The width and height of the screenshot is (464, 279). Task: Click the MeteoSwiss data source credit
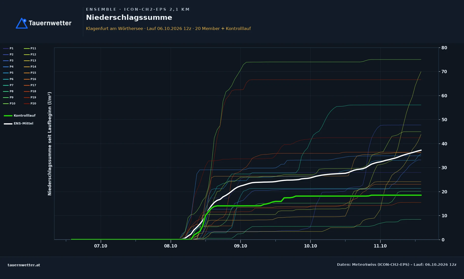click(397, 265)
